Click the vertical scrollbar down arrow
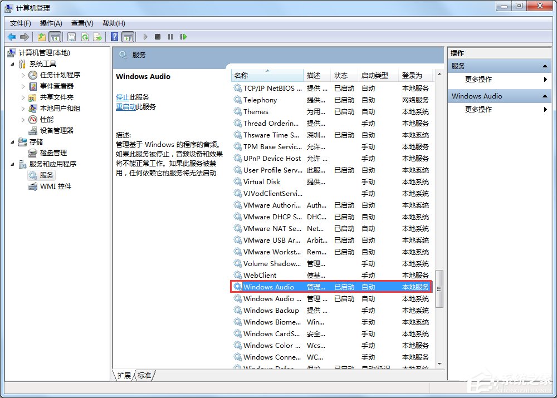The image size is (557, 398). tap(439, 363)
